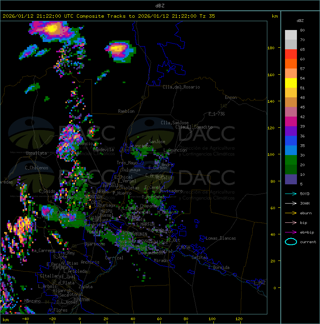Click the 'Anchoris' map label
Viewport: 320px width, 324px height.
(x=90, y=262)
